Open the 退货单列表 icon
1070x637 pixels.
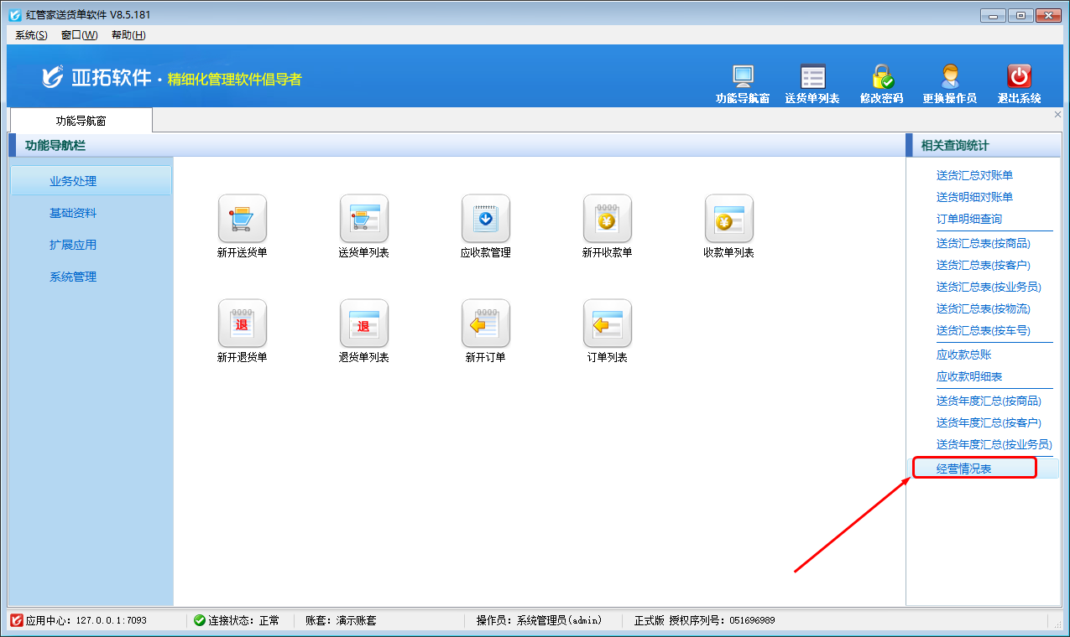[363, 324]
